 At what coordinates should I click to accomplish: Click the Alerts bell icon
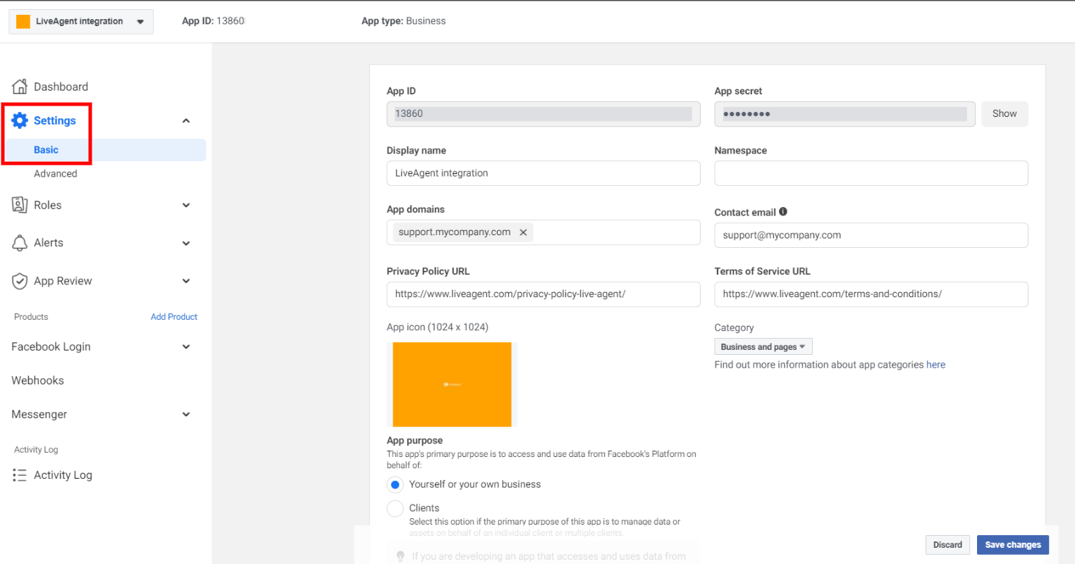[x=20, y=242]
